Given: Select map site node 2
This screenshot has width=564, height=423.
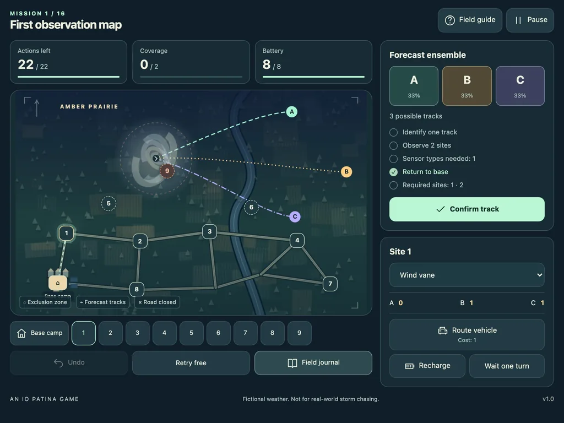Looking at the screenshot, I should (140, 241).
